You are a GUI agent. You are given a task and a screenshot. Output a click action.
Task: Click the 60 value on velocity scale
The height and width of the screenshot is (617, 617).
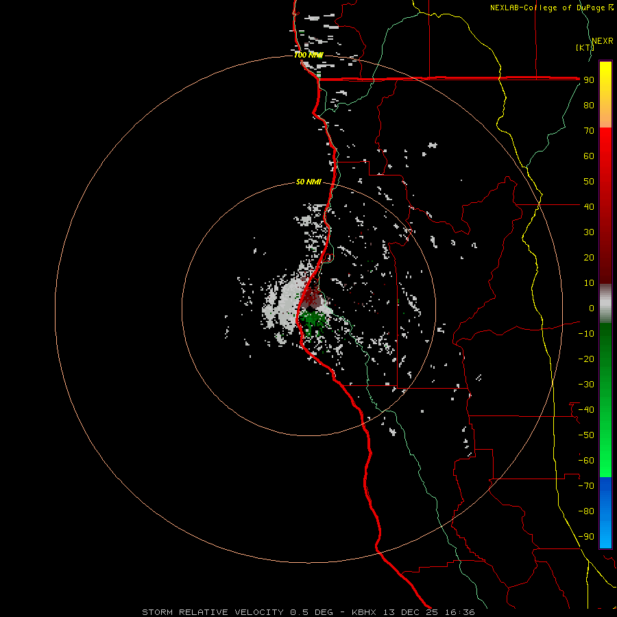(589, 156)
